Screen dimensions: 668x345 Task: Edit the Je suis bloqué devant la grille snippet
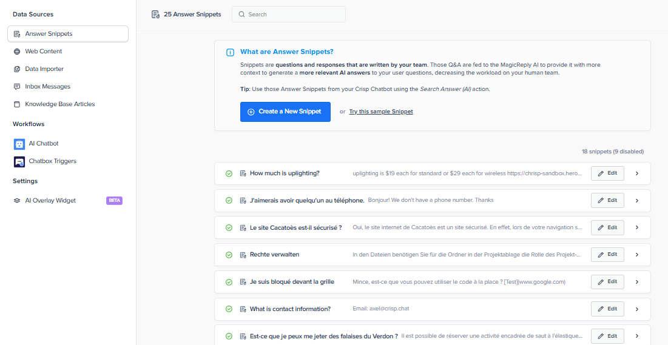click(607, 281)
